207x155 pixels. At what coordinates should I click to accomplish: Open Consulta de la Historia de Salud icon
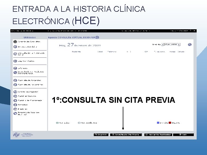click(15, 54)
